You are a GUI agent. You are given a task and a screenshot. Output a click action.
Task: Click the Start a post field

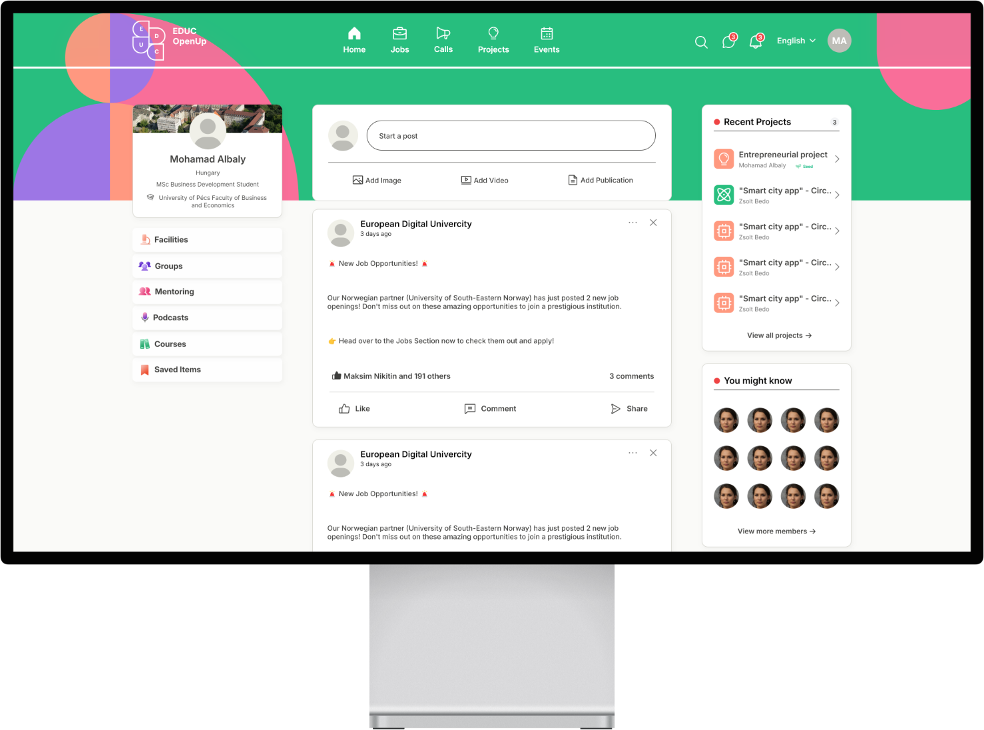pos(511,136)
